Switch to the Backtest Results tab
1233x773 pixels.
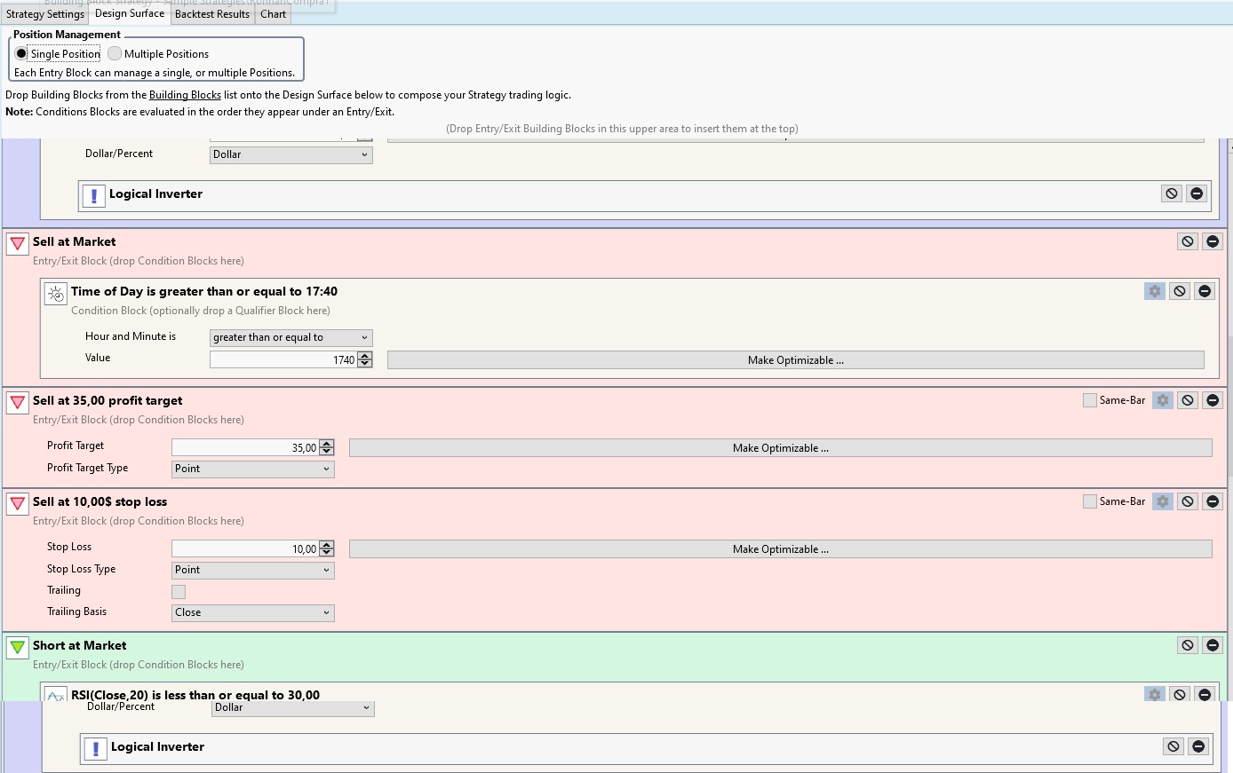[x=211, y=14]
